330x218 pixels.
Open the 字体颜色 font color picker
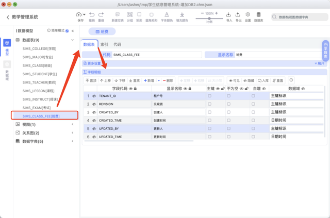pos(167,14)
